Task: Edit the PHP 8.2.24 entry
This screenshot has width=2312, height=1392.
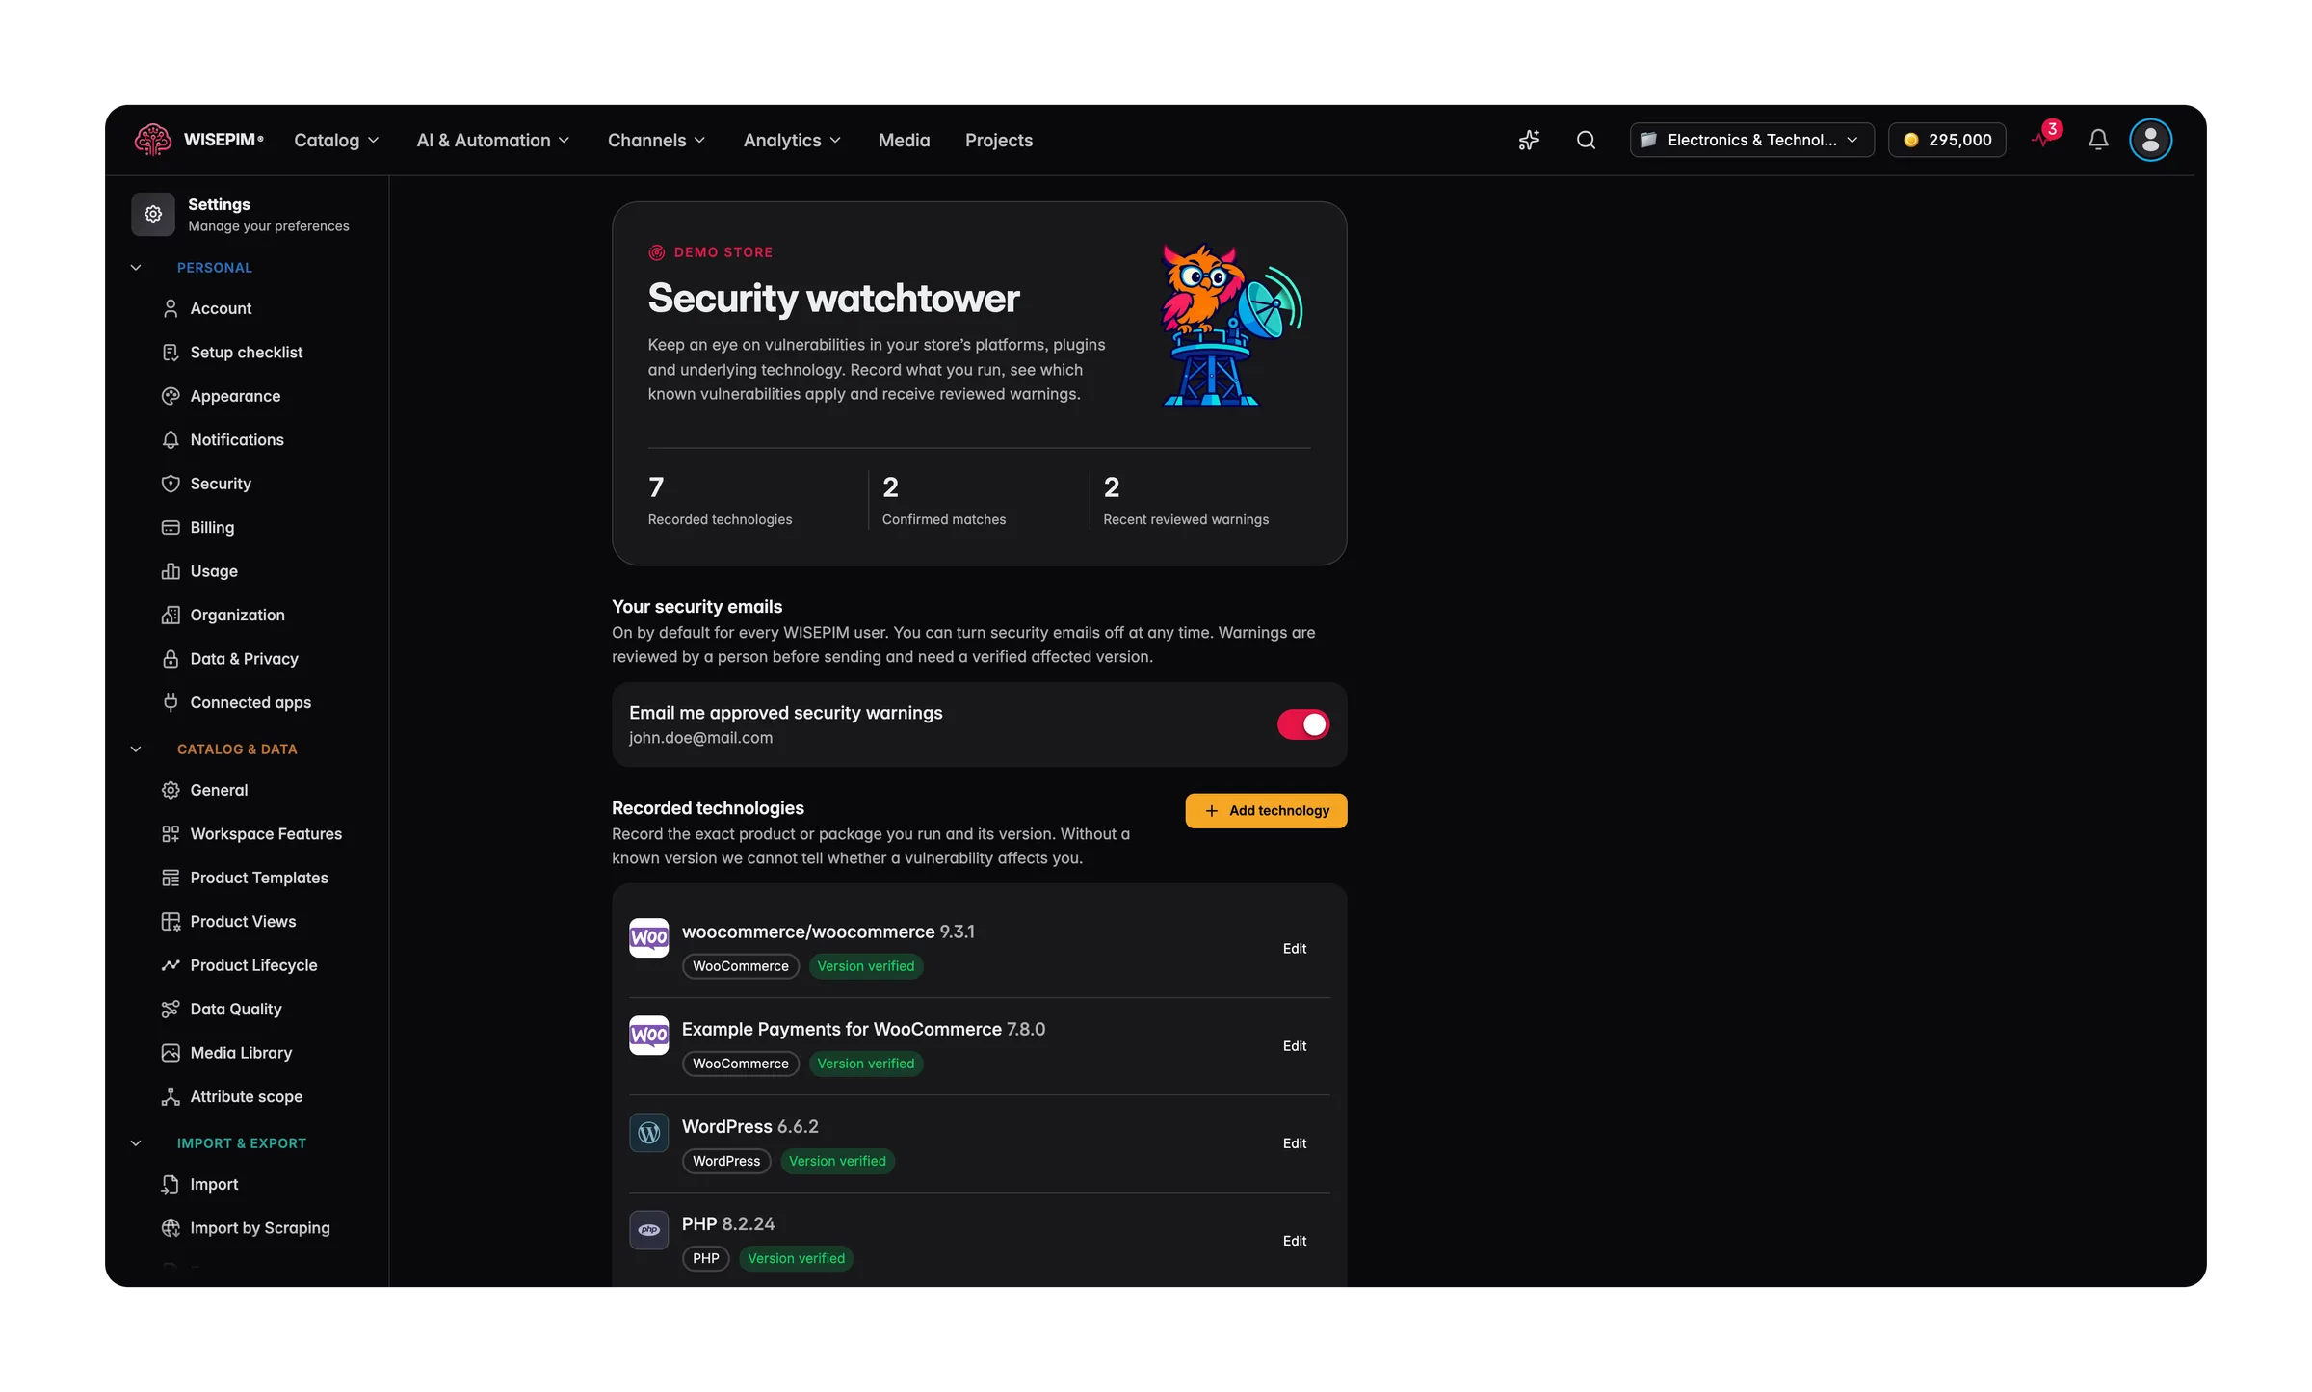Action: coord(1294,1241)
